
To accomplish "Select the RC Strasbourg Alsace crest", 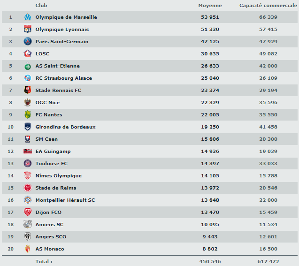I will tap(27, 78).
